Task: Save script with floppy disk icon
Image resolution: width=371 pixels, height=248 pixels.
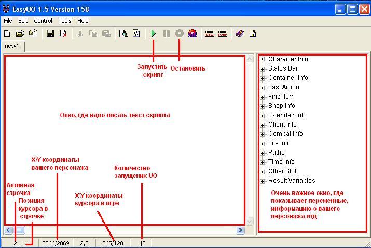Action: click(50, 34)
